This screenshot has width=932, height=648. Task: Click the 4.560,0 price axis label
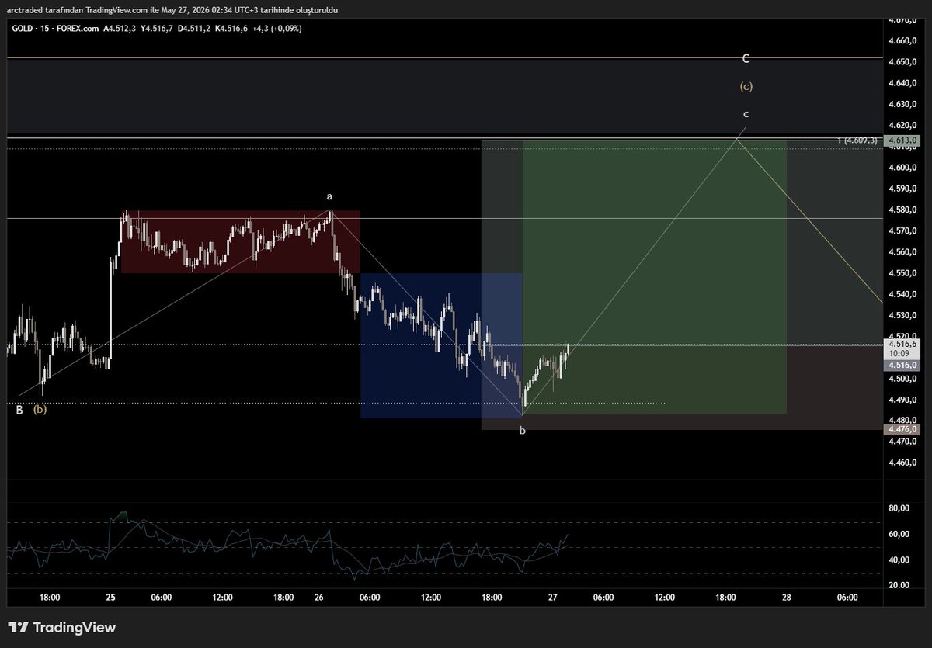coord(903,252)
